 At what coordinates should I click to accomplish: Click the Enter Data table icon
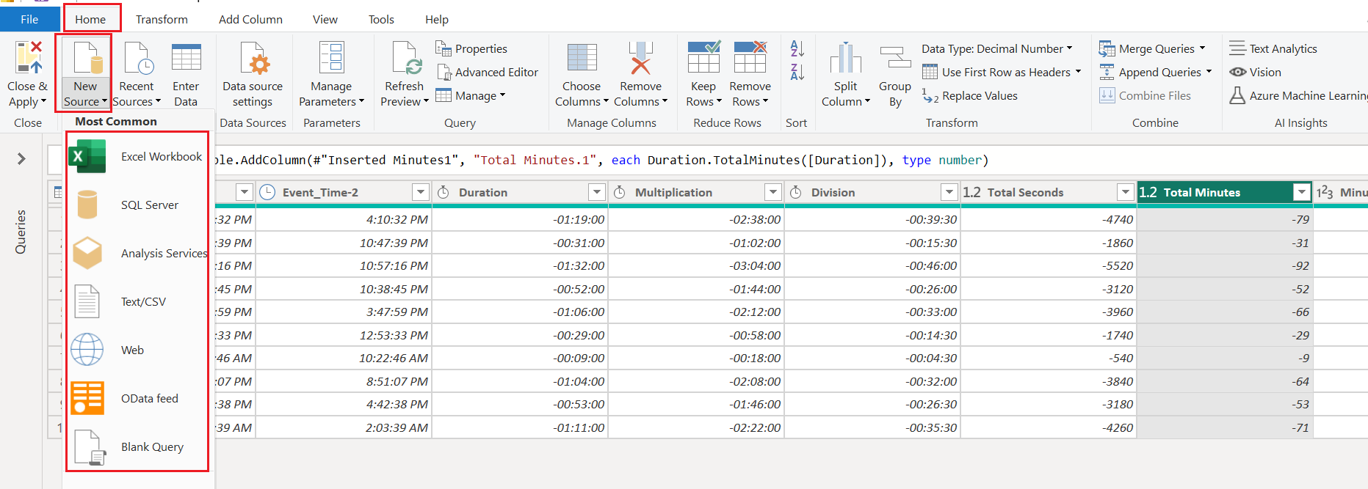[x=186, y=58]
